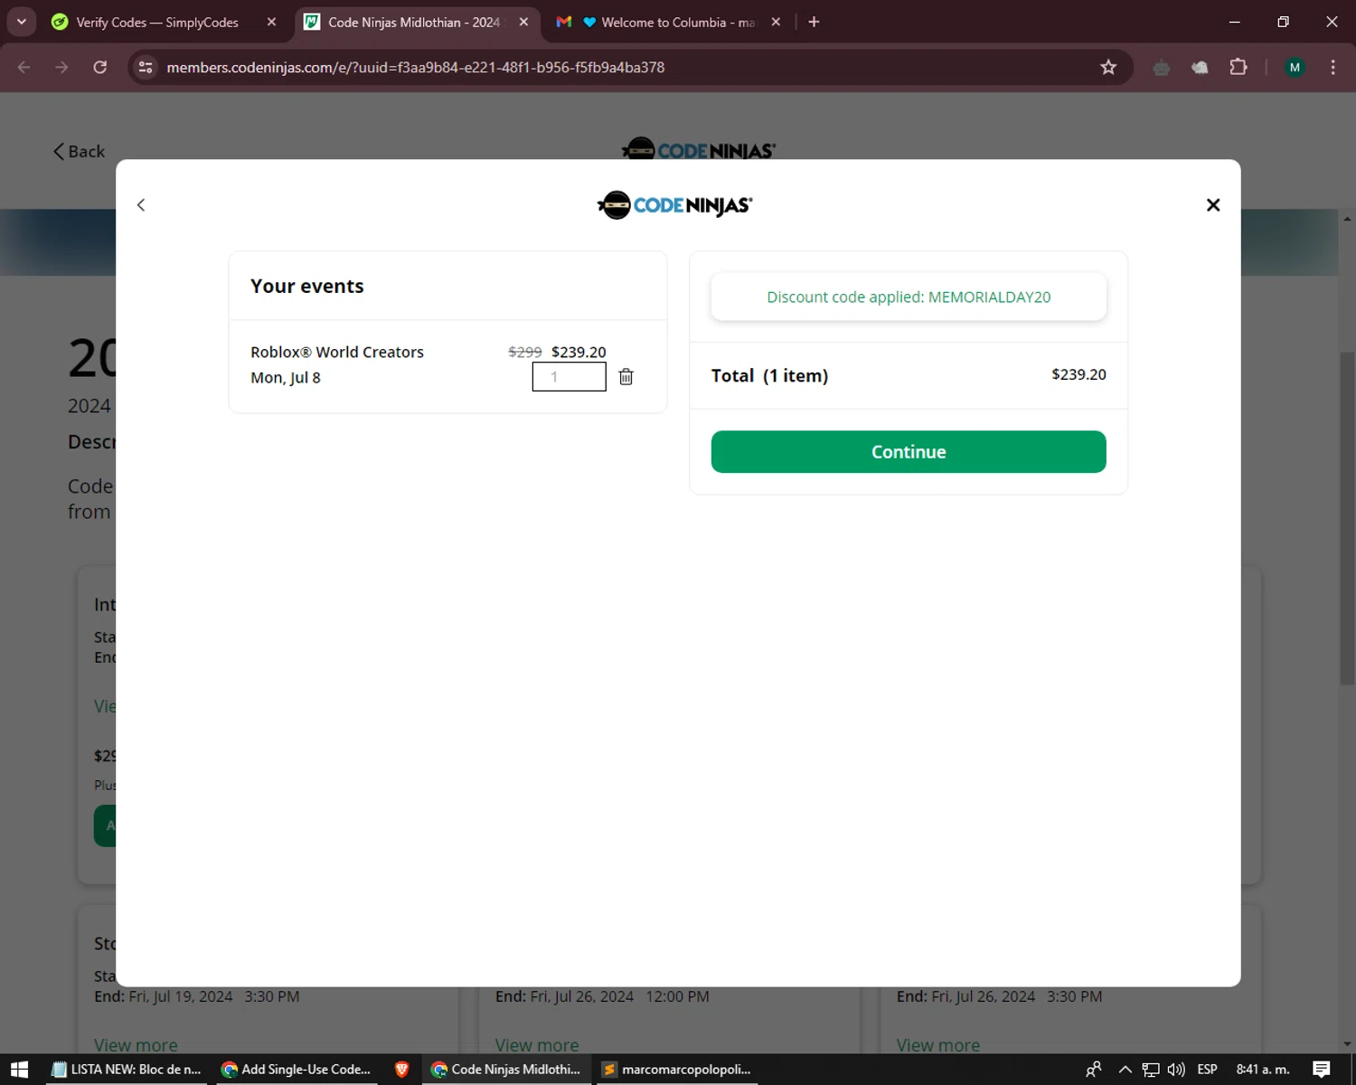The image size is (1356, 1085).
Task: Click the robot-shaped extension icon in toolbar
Action: pos(1162,67)
